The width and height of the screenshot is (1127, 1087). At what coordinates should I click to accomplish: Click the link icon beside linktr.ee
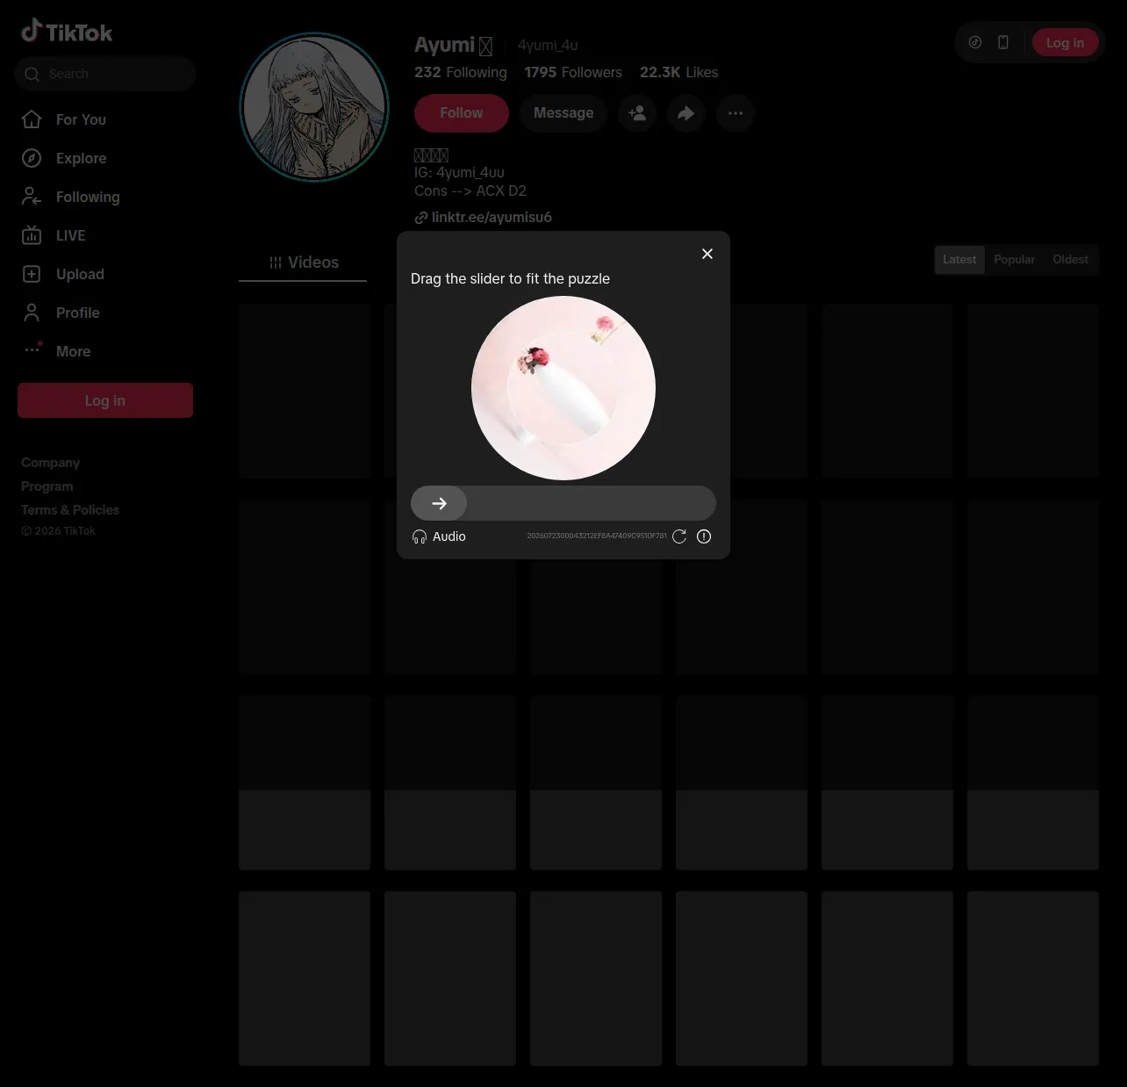[x=421, y=218]
